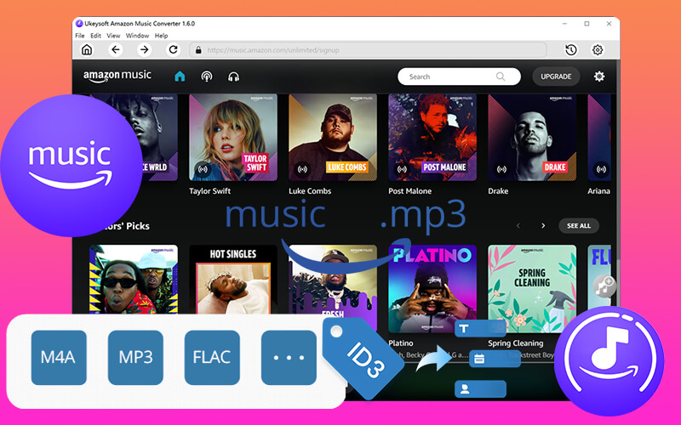This screenshot has width=681, height=425.
Task: Click the Spring Cleaning playlist title
Action: pos(516,343)
